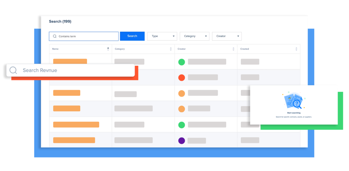Click the red creator avatar in the second row
The width and height of the screenshot is (349, 171).
click(x=182, y=78)
